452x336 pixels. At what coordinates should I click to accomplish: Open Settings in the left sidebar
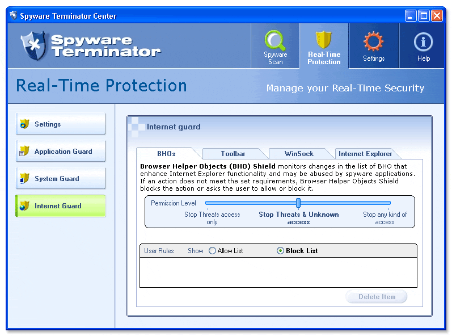60,124
